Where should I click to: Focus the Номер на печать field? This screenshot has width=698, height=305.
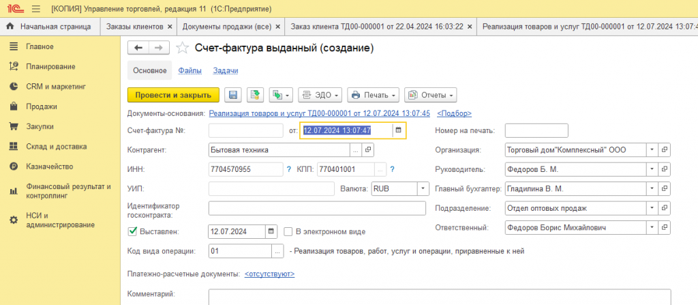tap(536, 130)
